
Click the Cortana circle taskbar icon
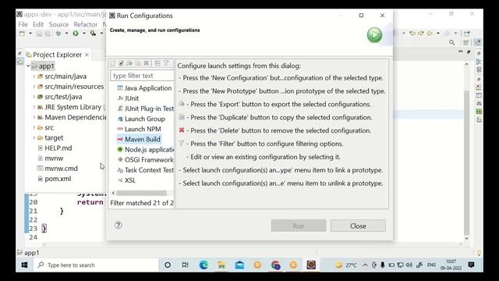pyautogui.click(x=168, y=265)
